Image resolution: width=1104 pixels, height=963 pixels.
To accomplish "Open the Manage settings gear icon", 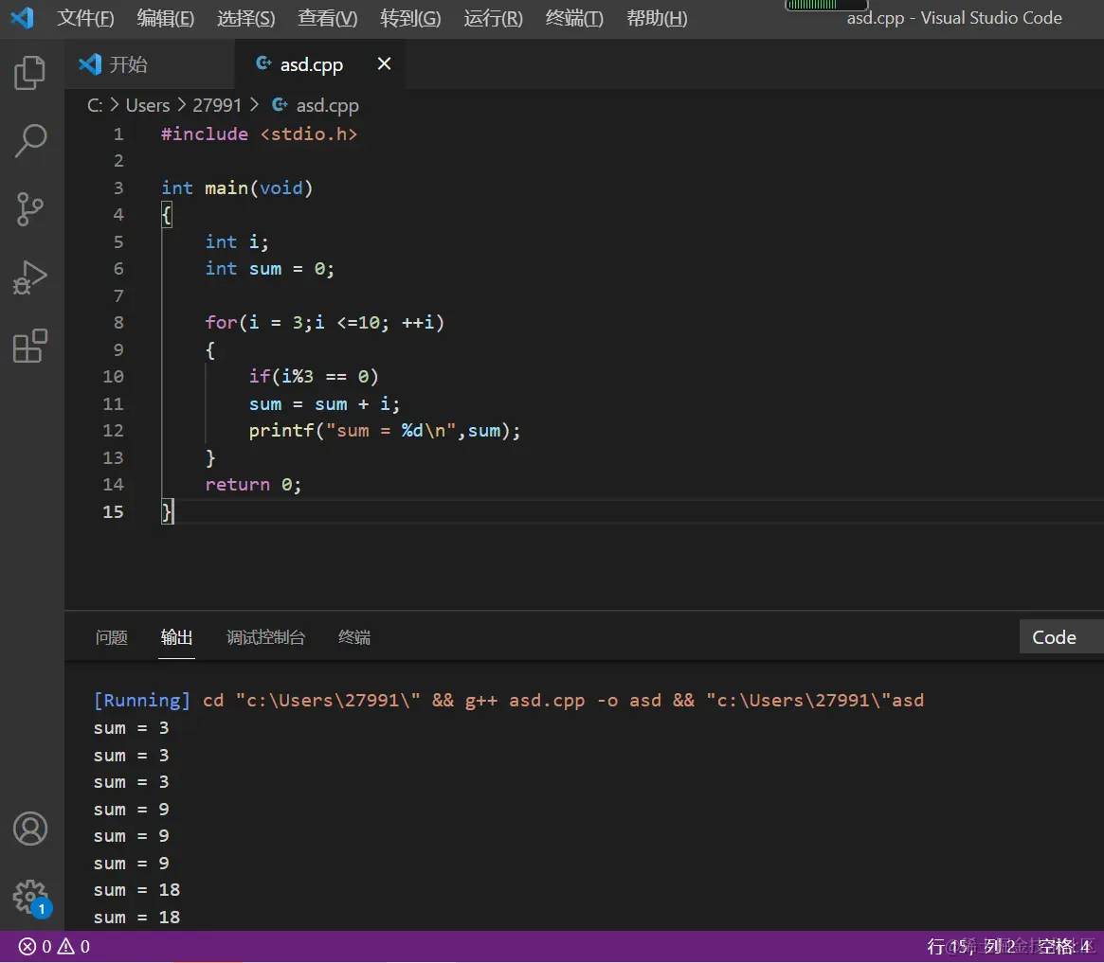I will (x=30, y=896).
